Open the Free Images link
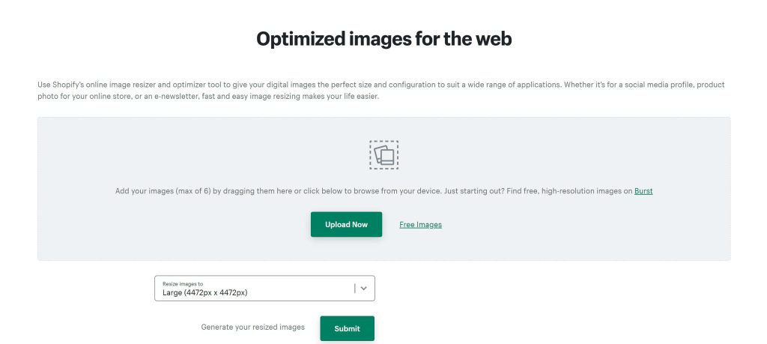Viewport: 767px width, 344px height. coord(420,225)
